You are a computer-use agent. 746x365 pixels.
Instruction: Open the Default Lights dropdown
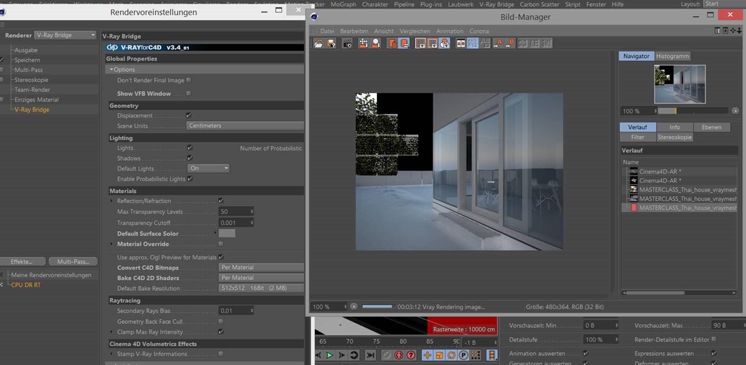pos(209,168)
